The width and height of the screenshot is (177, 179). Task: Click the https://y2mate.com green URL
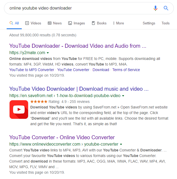tap(27, 53)
